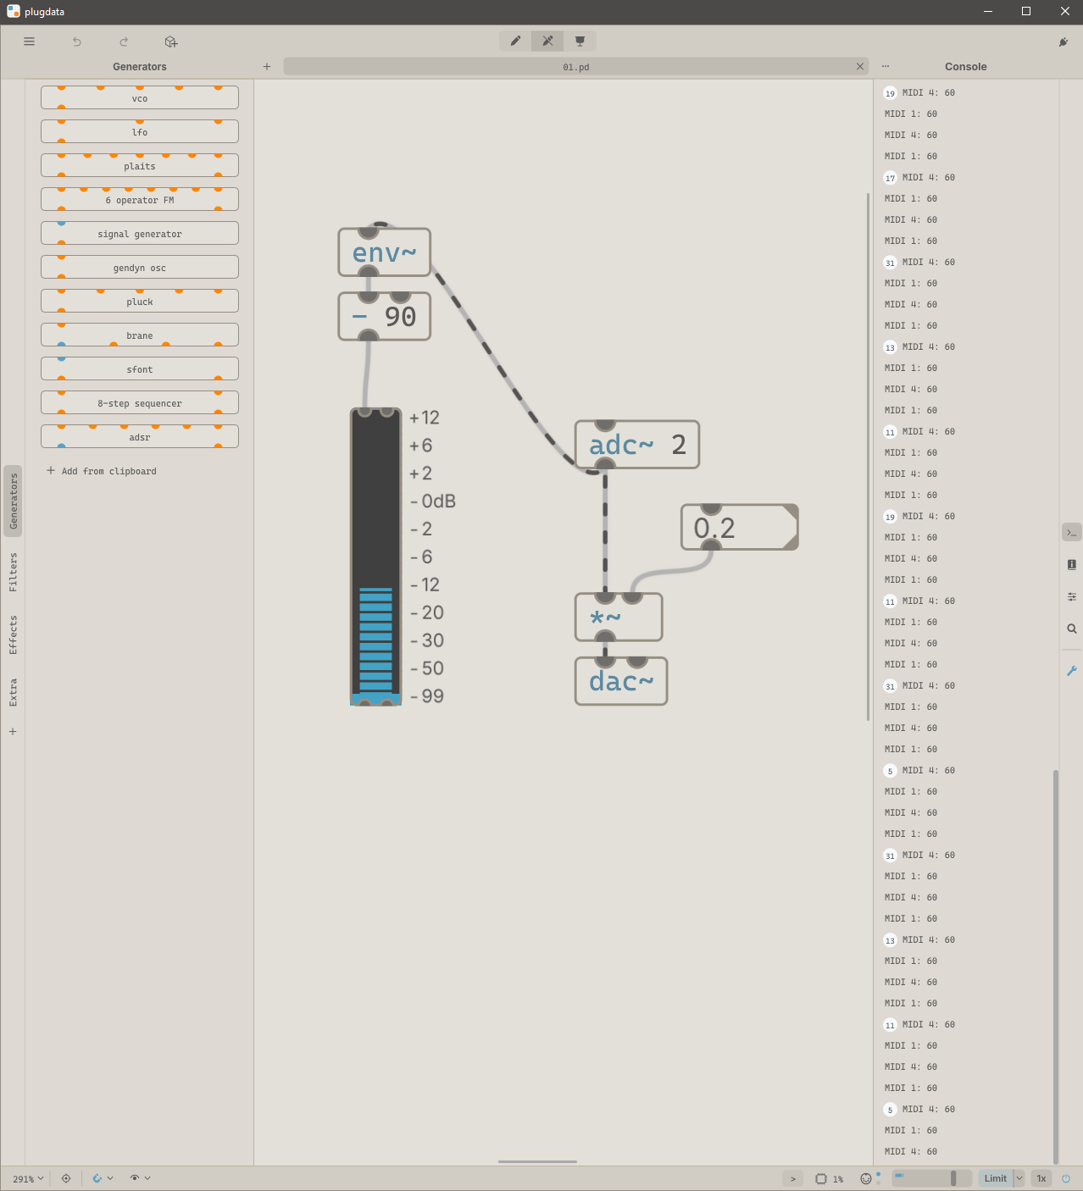Select the Effects sidebar tab

13,634
